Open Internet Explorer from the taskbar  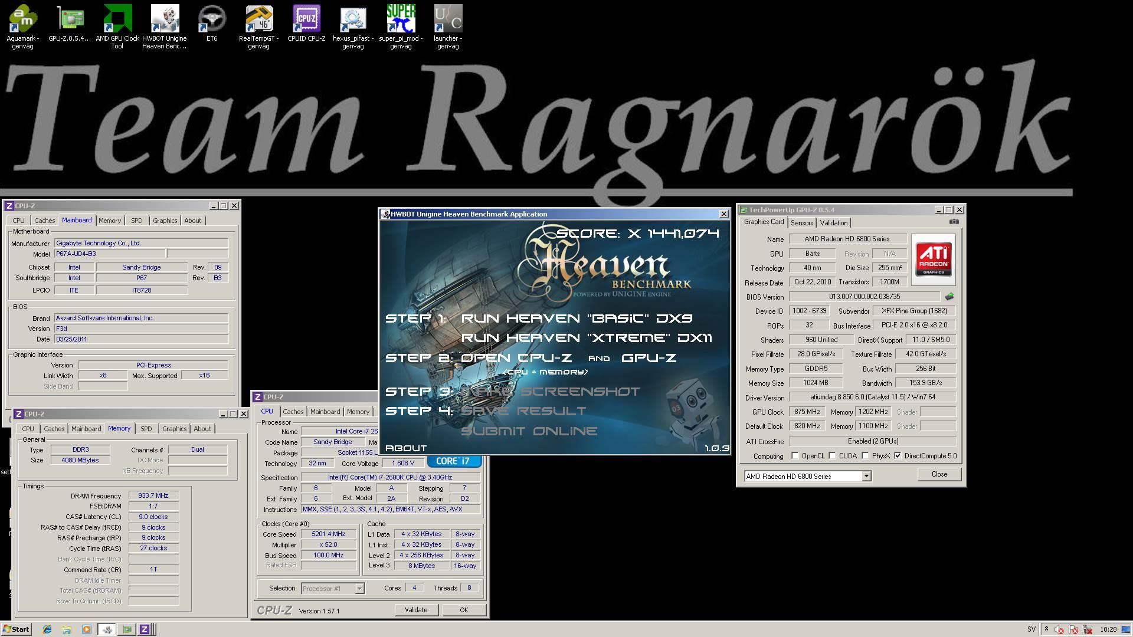47,629
